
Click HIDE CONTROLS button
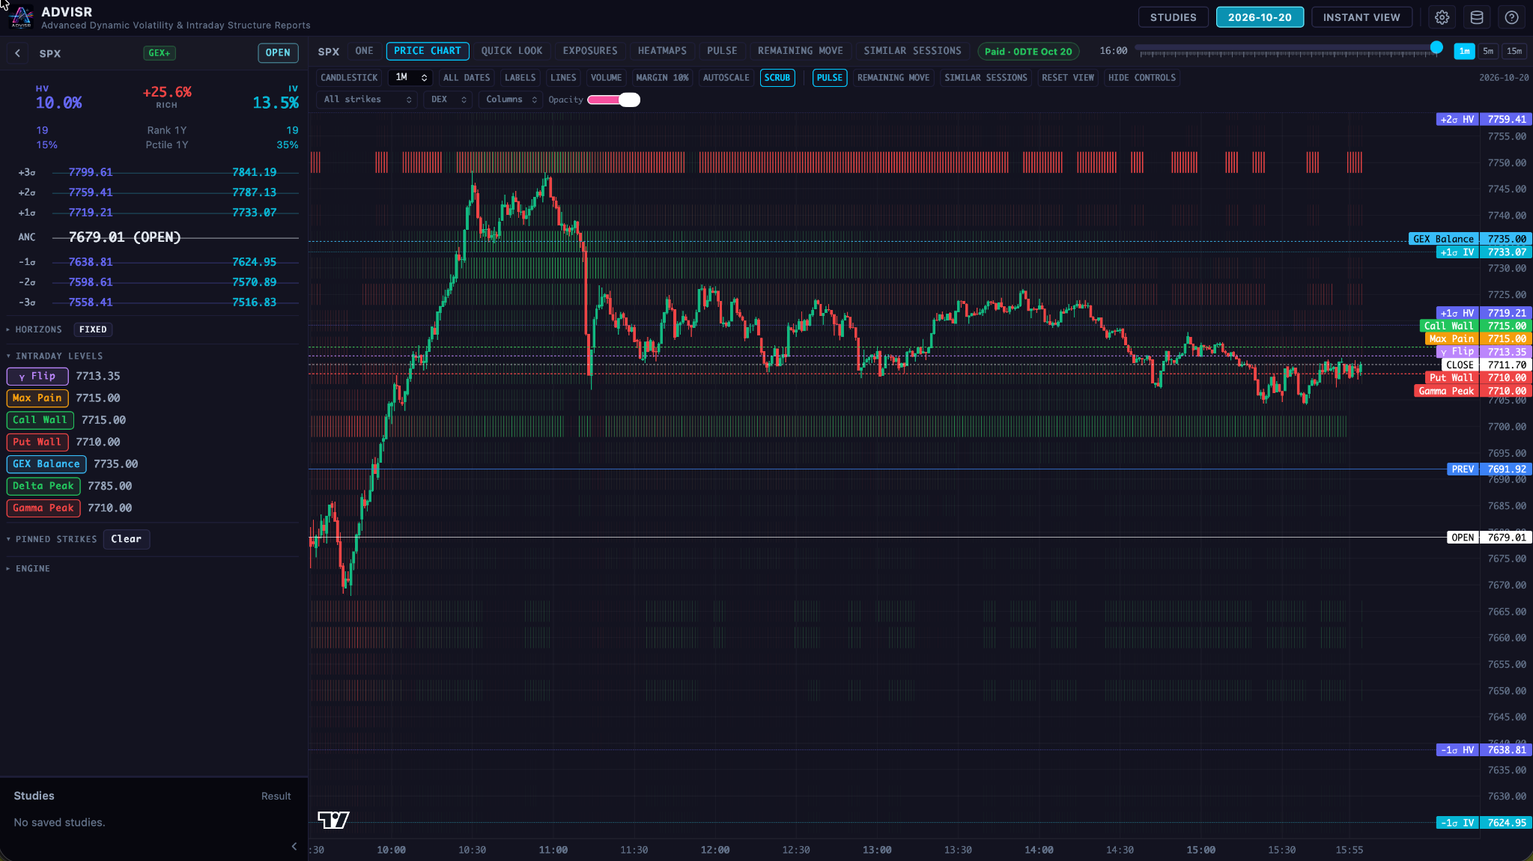[1141, 78]
